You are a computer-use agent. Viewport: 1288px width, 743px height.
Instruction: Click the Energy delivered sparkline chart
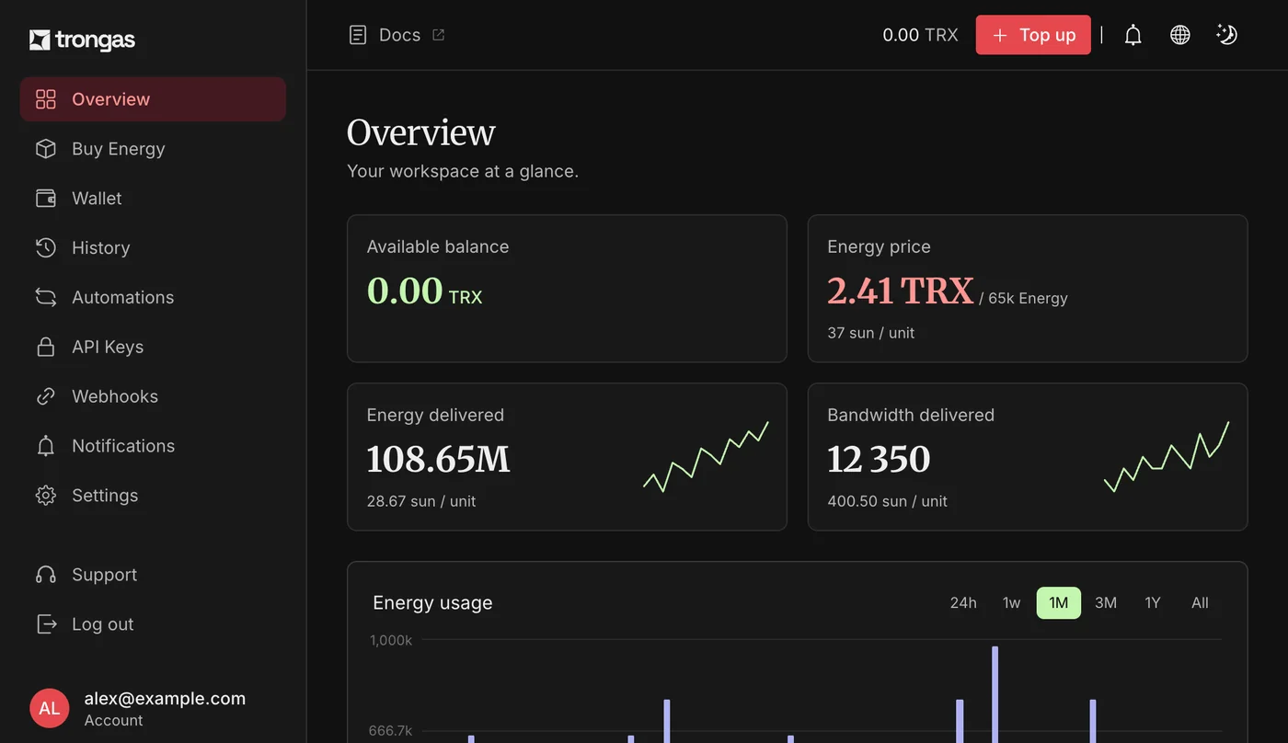706,456
